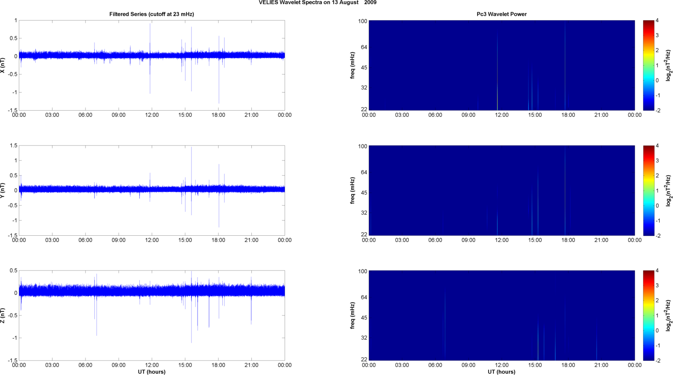Click the 06:00 tick under the Z series plot

point(86,365)
